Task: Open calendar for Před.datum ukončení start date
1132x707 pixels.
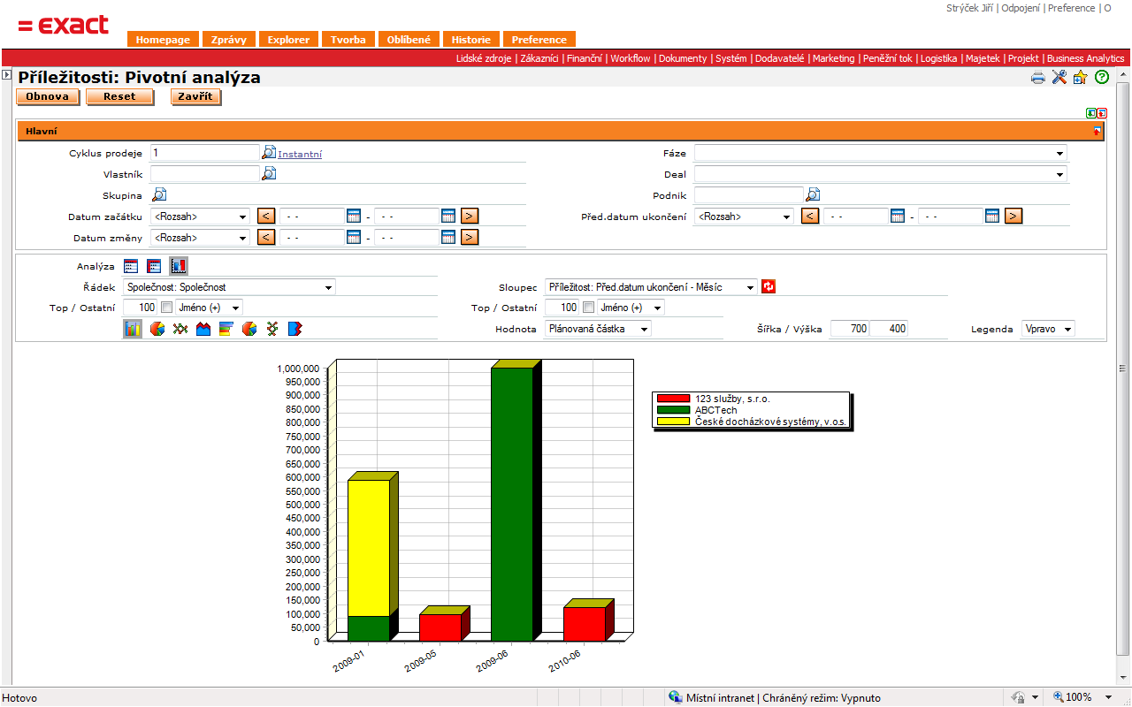Action: tap(898, 216)
